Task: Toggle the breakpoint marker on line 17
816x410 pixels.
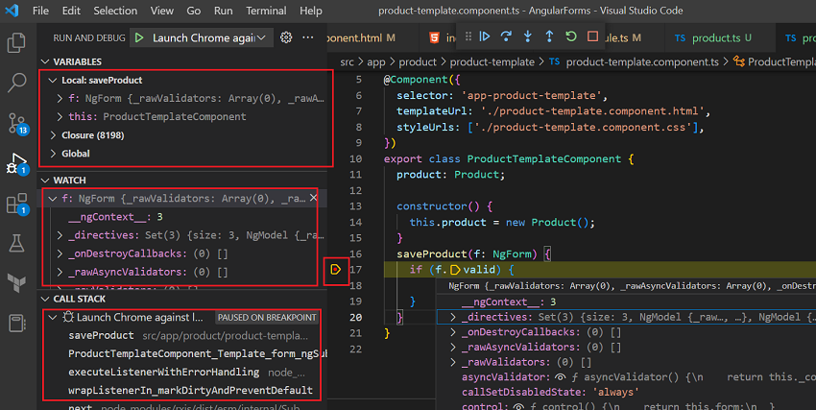Action: (336, 270)
